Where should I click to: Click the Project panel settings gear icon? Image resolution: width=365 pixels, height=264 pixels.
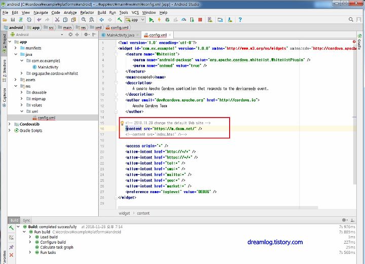[x=86, y=34]
